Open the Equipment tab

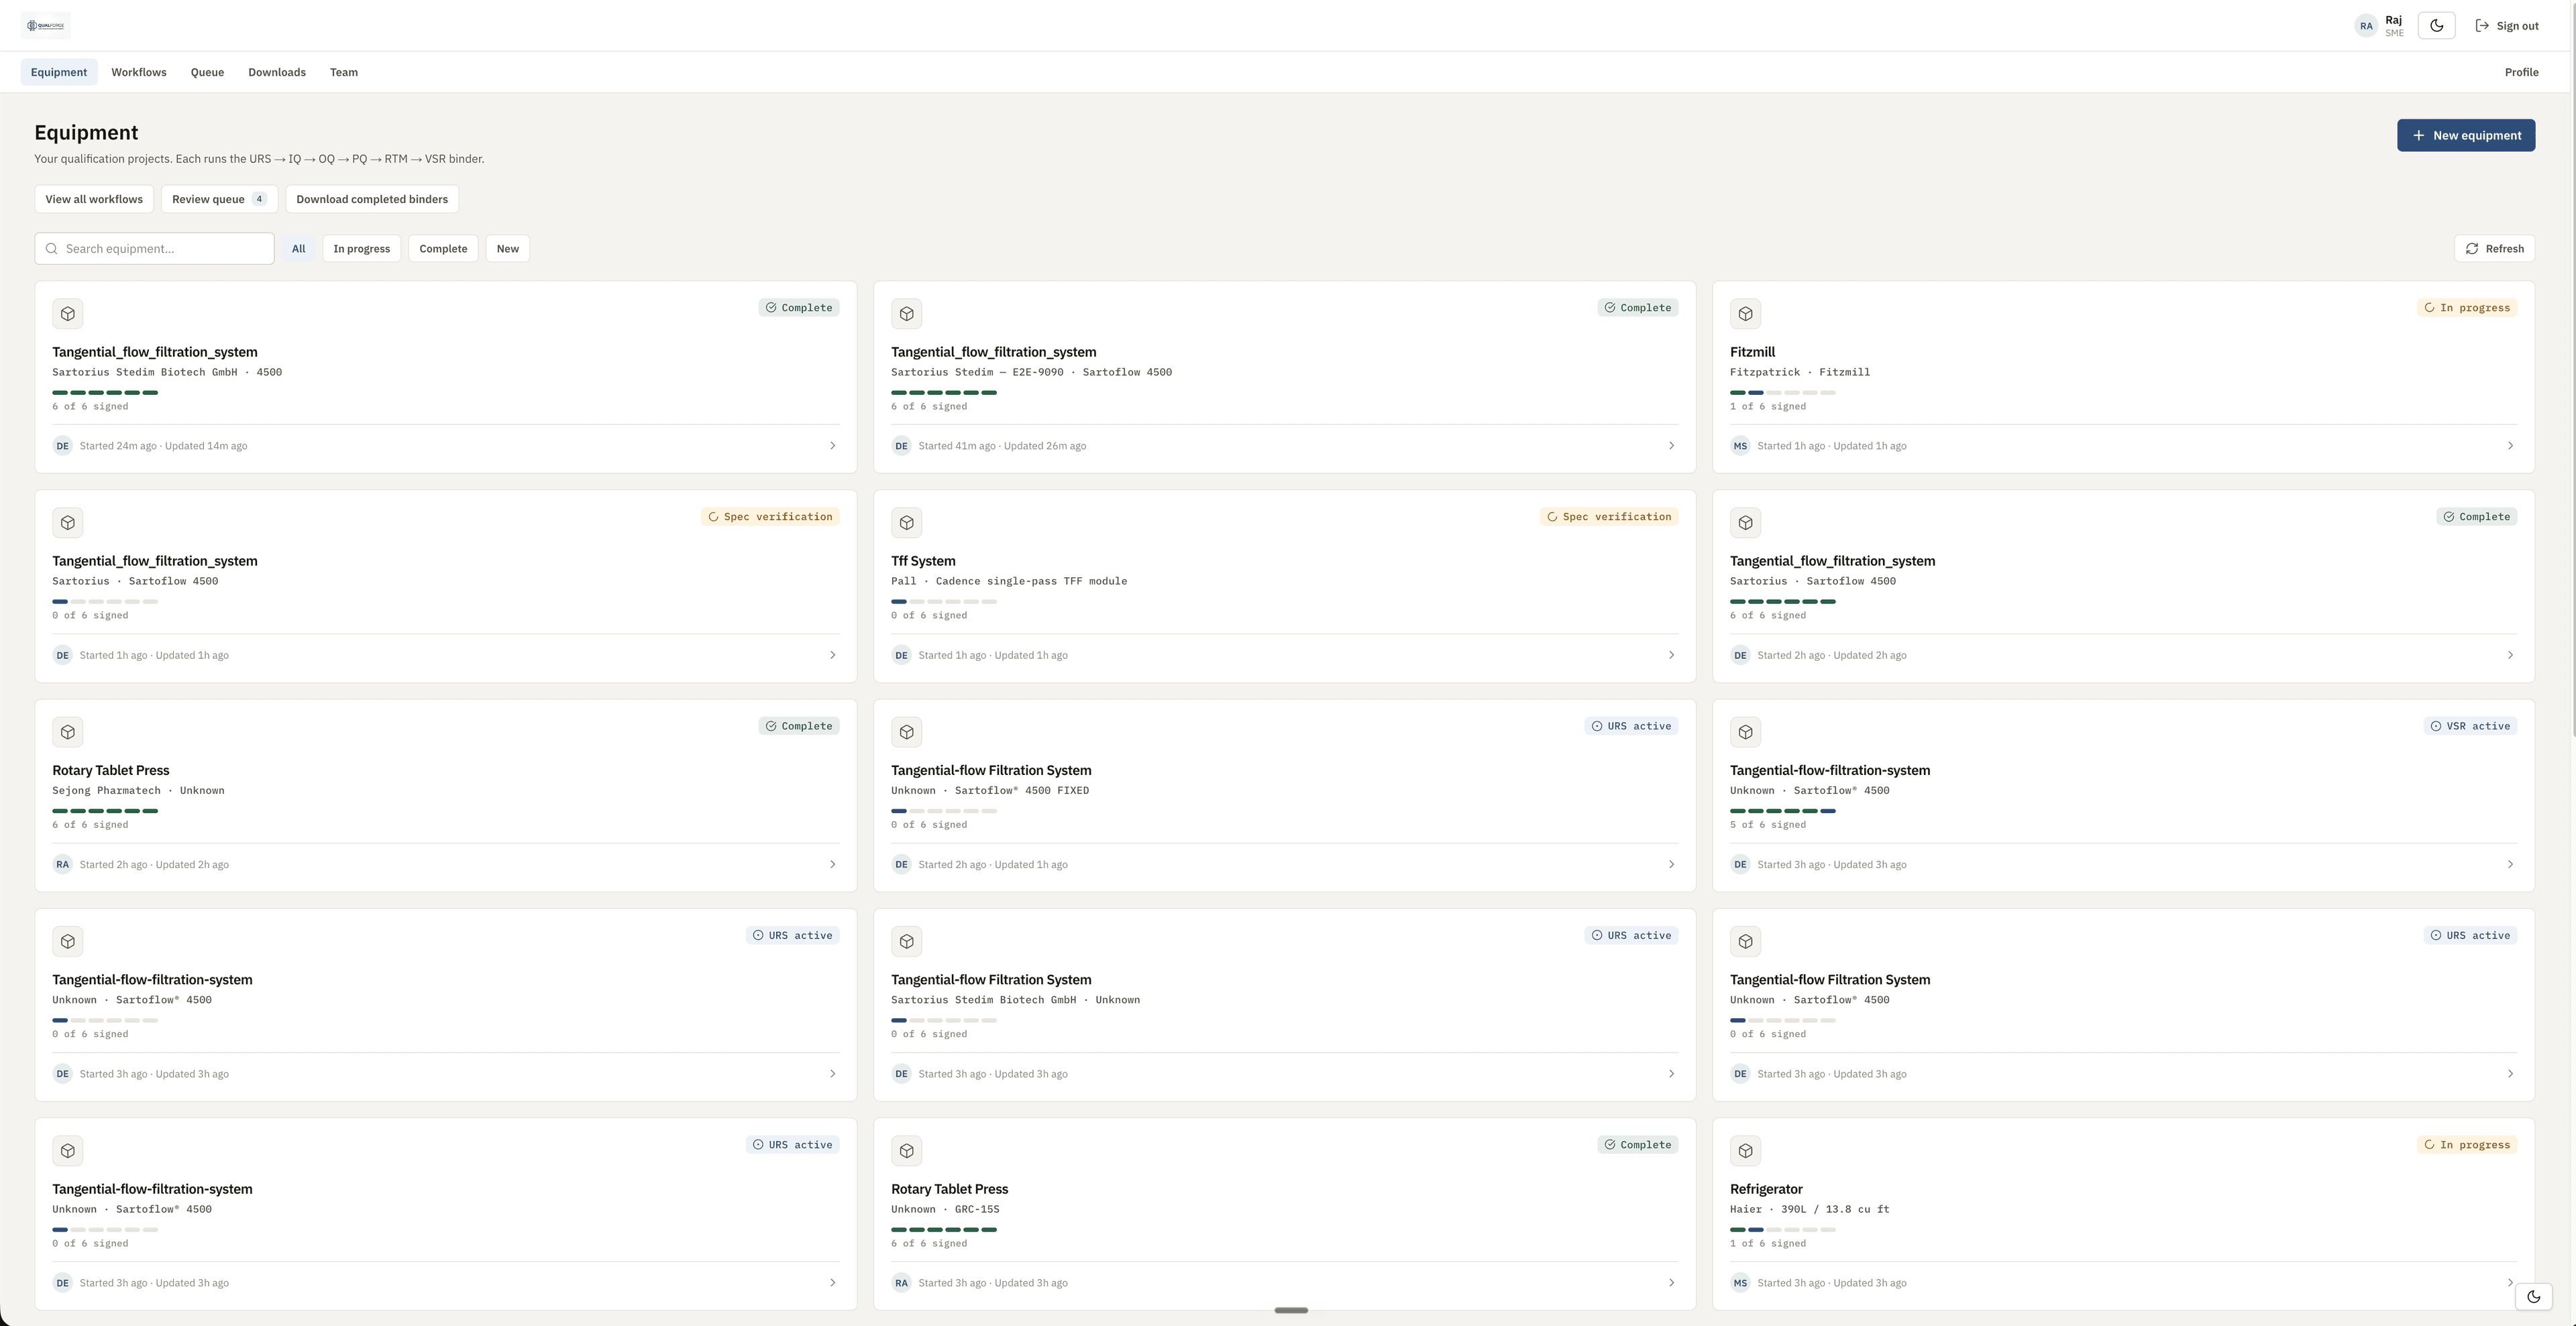pos(59,72)
